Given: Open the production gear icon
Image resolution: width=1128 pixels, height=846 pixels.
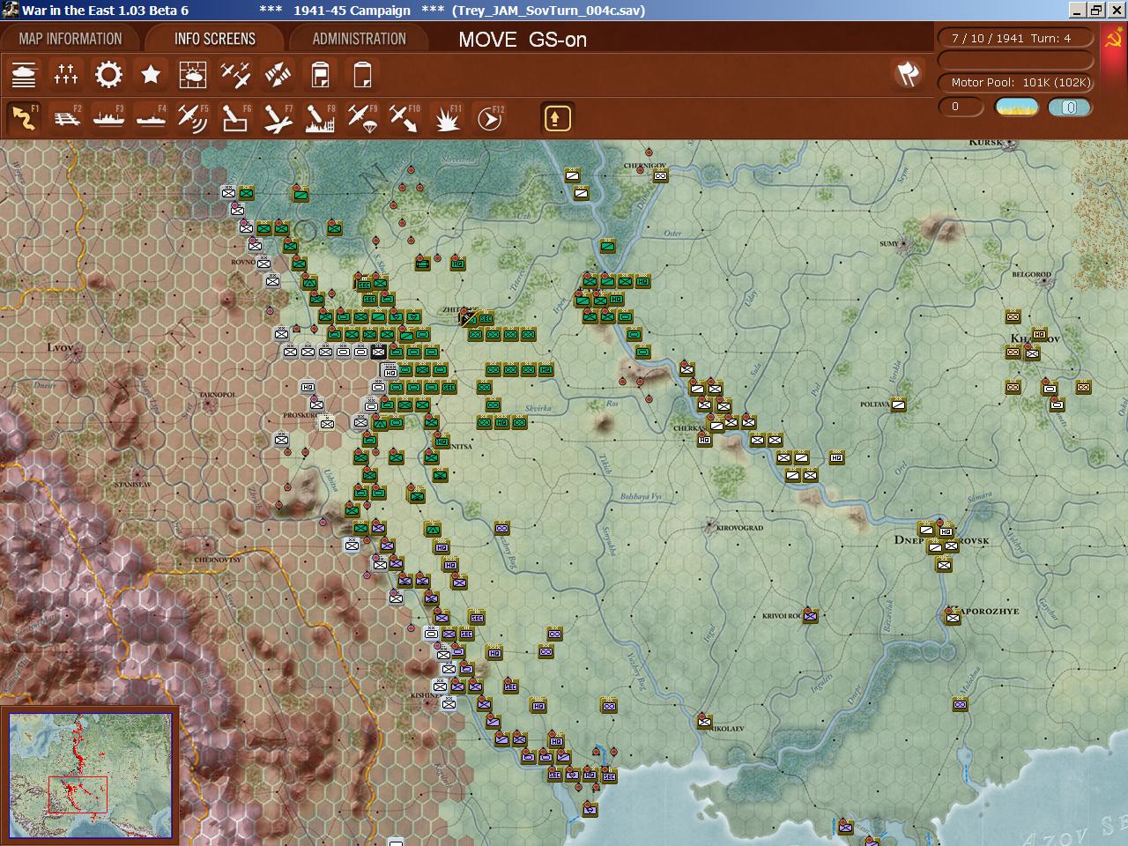Looking at the screenshot, I should coord(108,75).
